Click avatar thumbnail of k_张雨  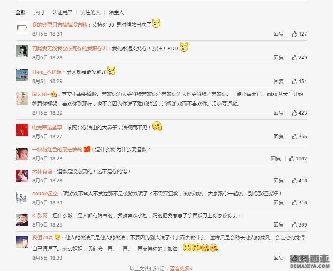tap(22, 220)
